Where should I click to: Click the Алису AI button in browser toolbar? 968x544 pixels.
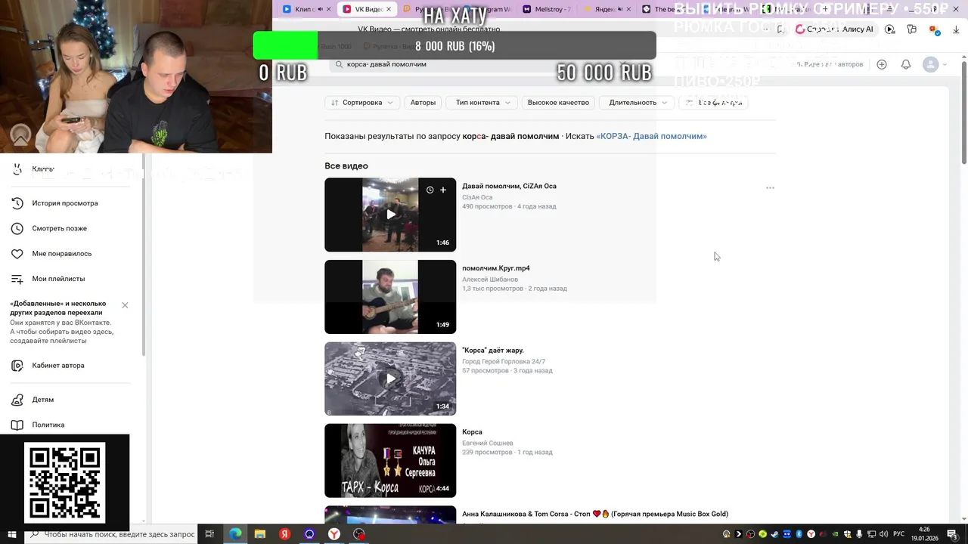pos(835,29)
